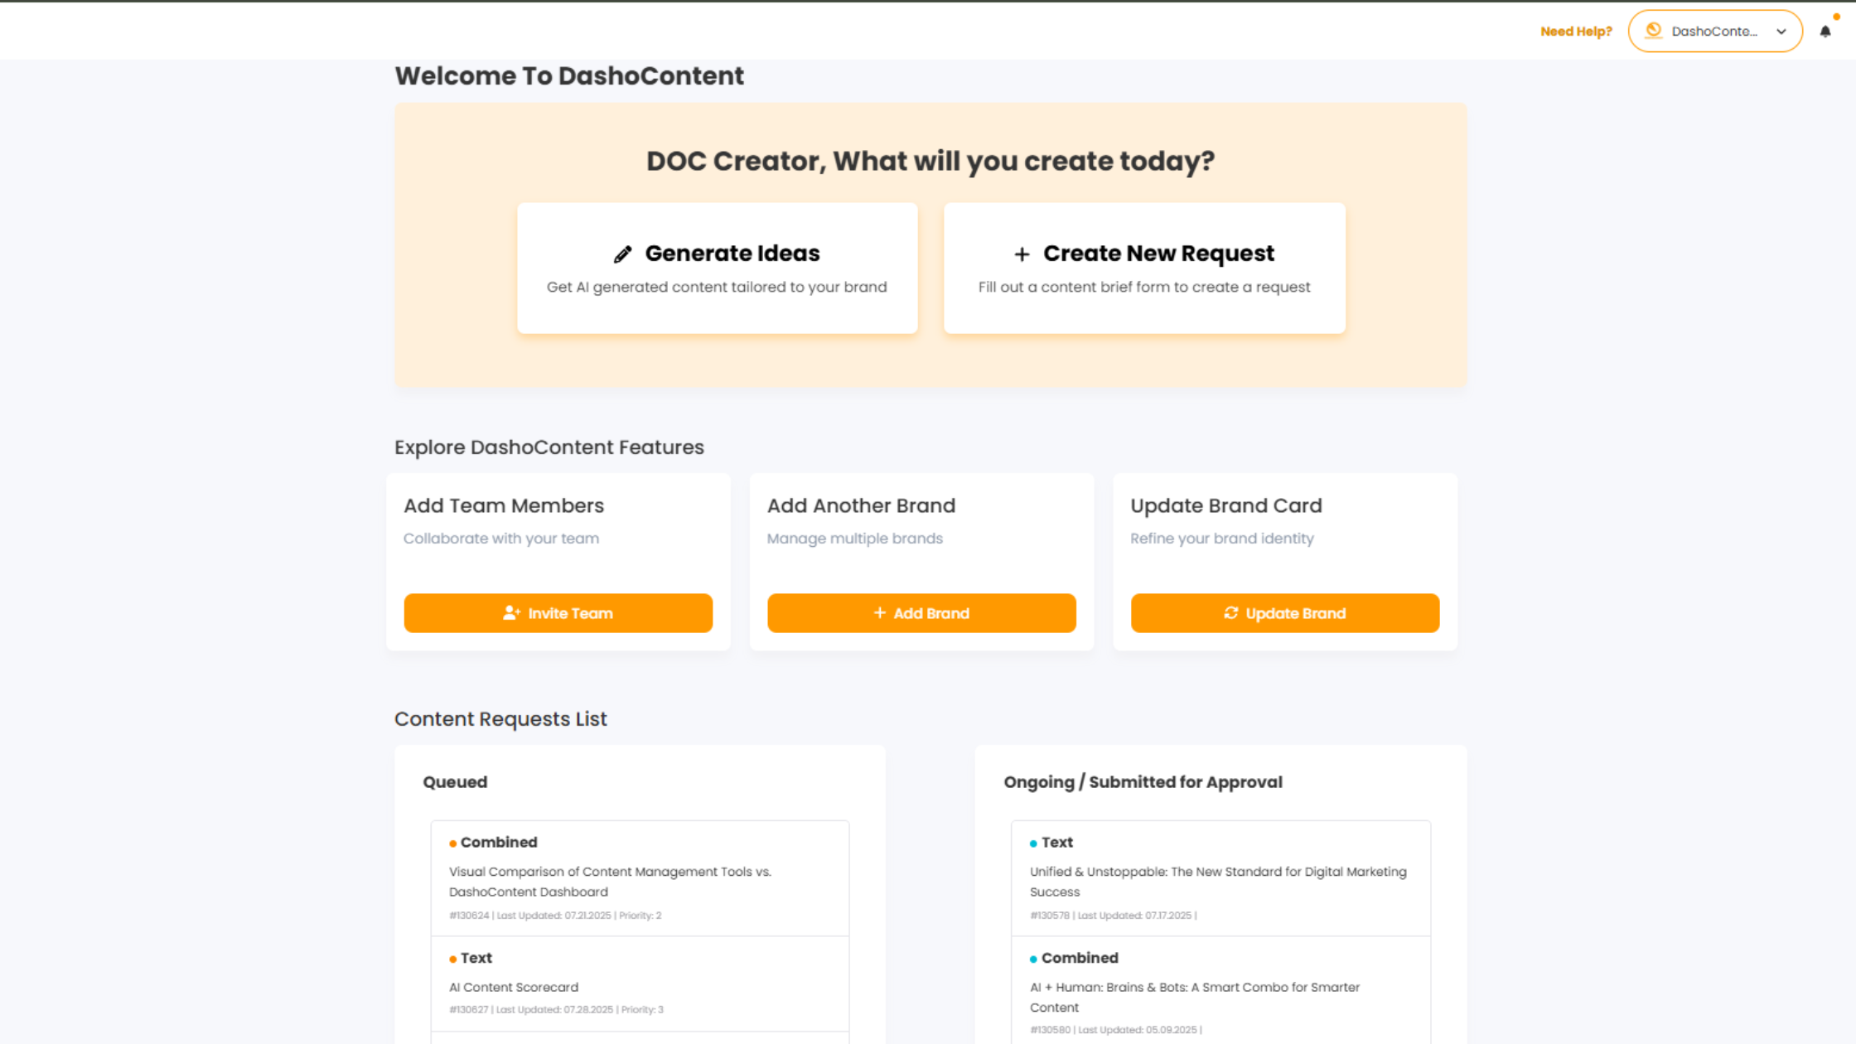Click the Invite Team button
The height and width of the screenshot is (1044, 1856).
click(x=558, y=613)
